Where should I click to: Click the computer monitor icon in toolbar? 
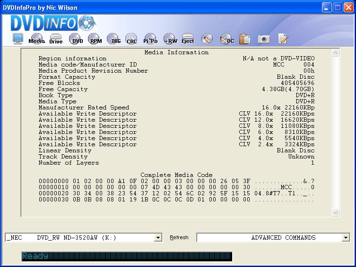tap(17, 39)
